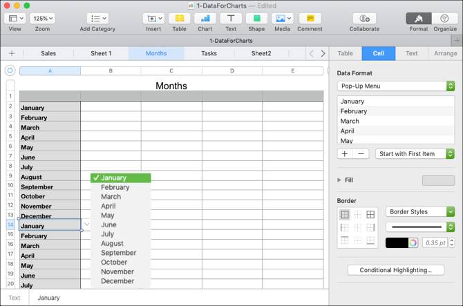Toggle the Organize sidebar button
This screenshot has width=463, height=306.
(445, 18)
